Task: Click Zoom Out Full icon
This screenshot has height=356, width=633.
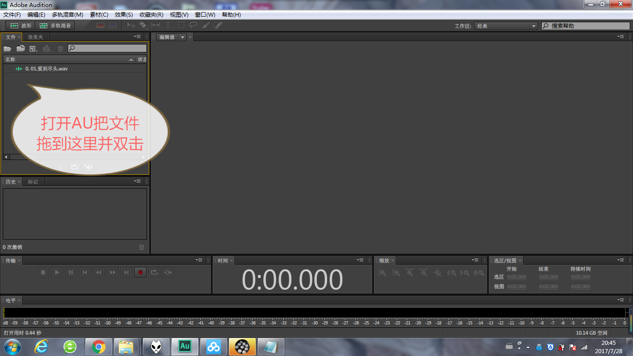Action: pyautogui.click(x=437, y=273)
